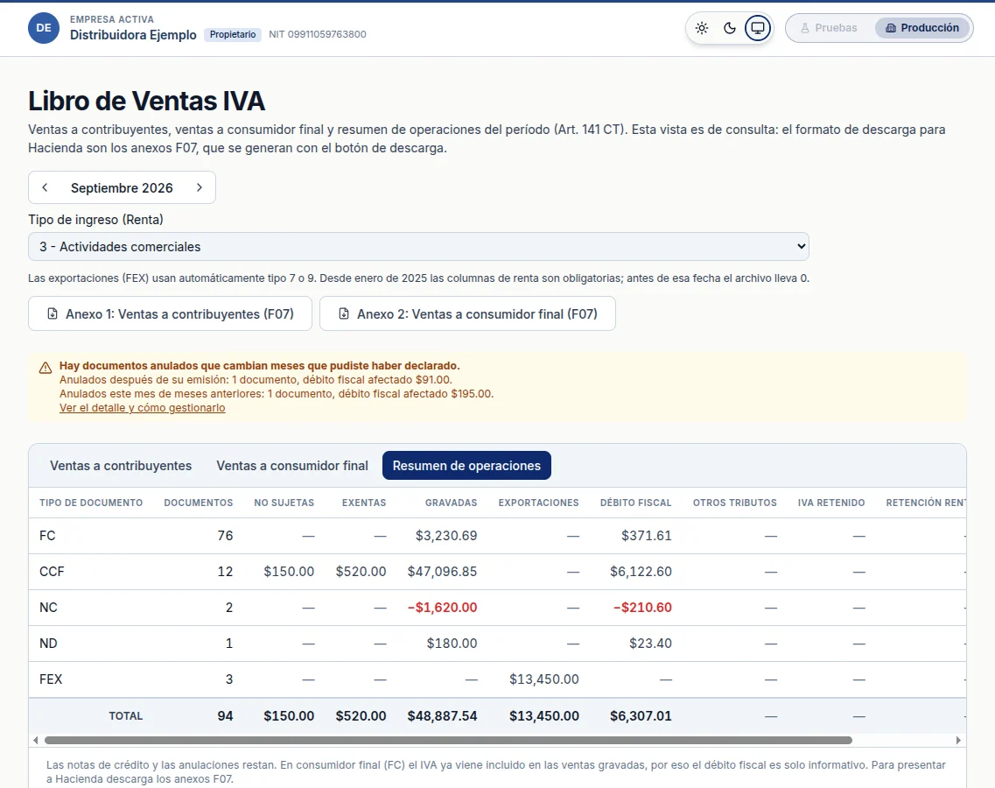The width and height of the screenshot is (995, 788).
Task: Click NIT 09911059763800 text
Action: pos(318,34)
